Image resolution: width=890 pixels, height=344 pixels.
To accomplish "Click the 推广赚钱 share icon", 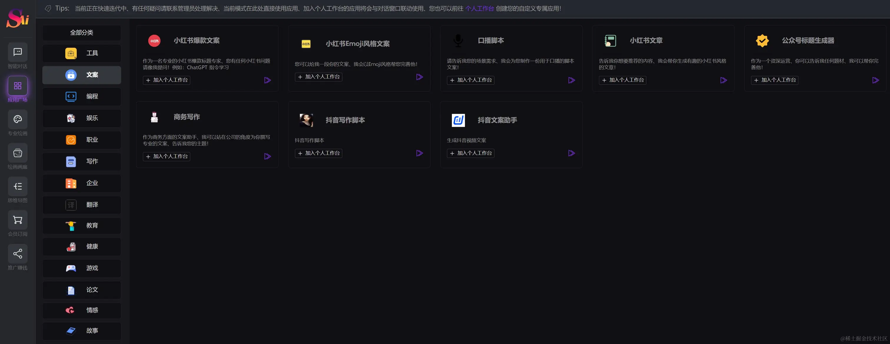I will coord(17,253).
